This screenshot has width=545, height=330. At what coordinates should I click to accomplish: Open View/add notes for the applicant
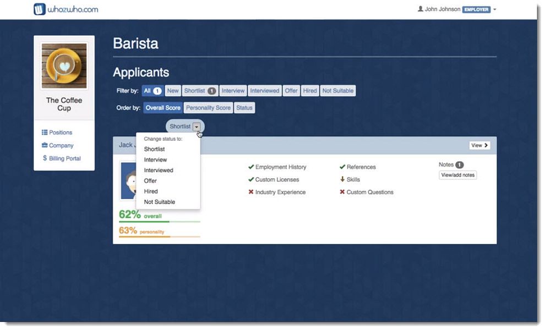458,175
